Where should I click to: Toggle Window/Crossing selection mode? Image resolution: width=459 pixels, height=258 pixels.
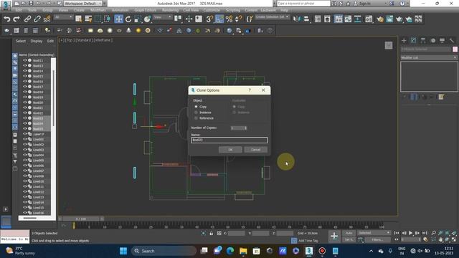click(108, 19)
